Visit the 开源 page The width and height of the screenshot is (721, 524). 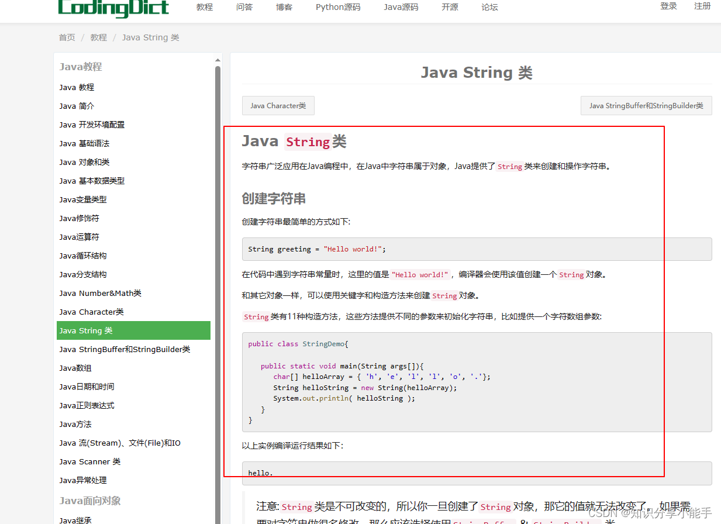450,8
